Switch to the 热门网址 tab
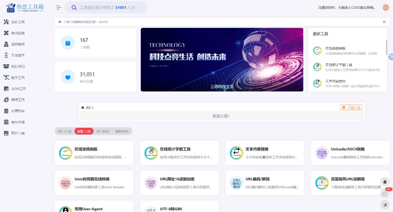This screenshot has width=393, height=212. (103, 131)
